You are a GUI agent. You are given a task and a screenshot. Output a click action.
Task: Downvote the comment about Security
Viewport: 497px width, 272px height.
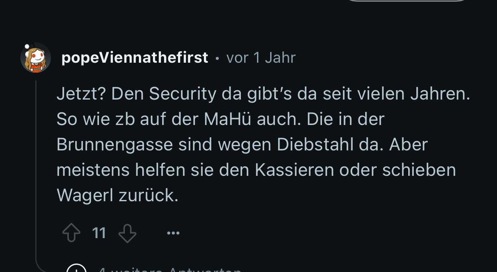point(127,233)
